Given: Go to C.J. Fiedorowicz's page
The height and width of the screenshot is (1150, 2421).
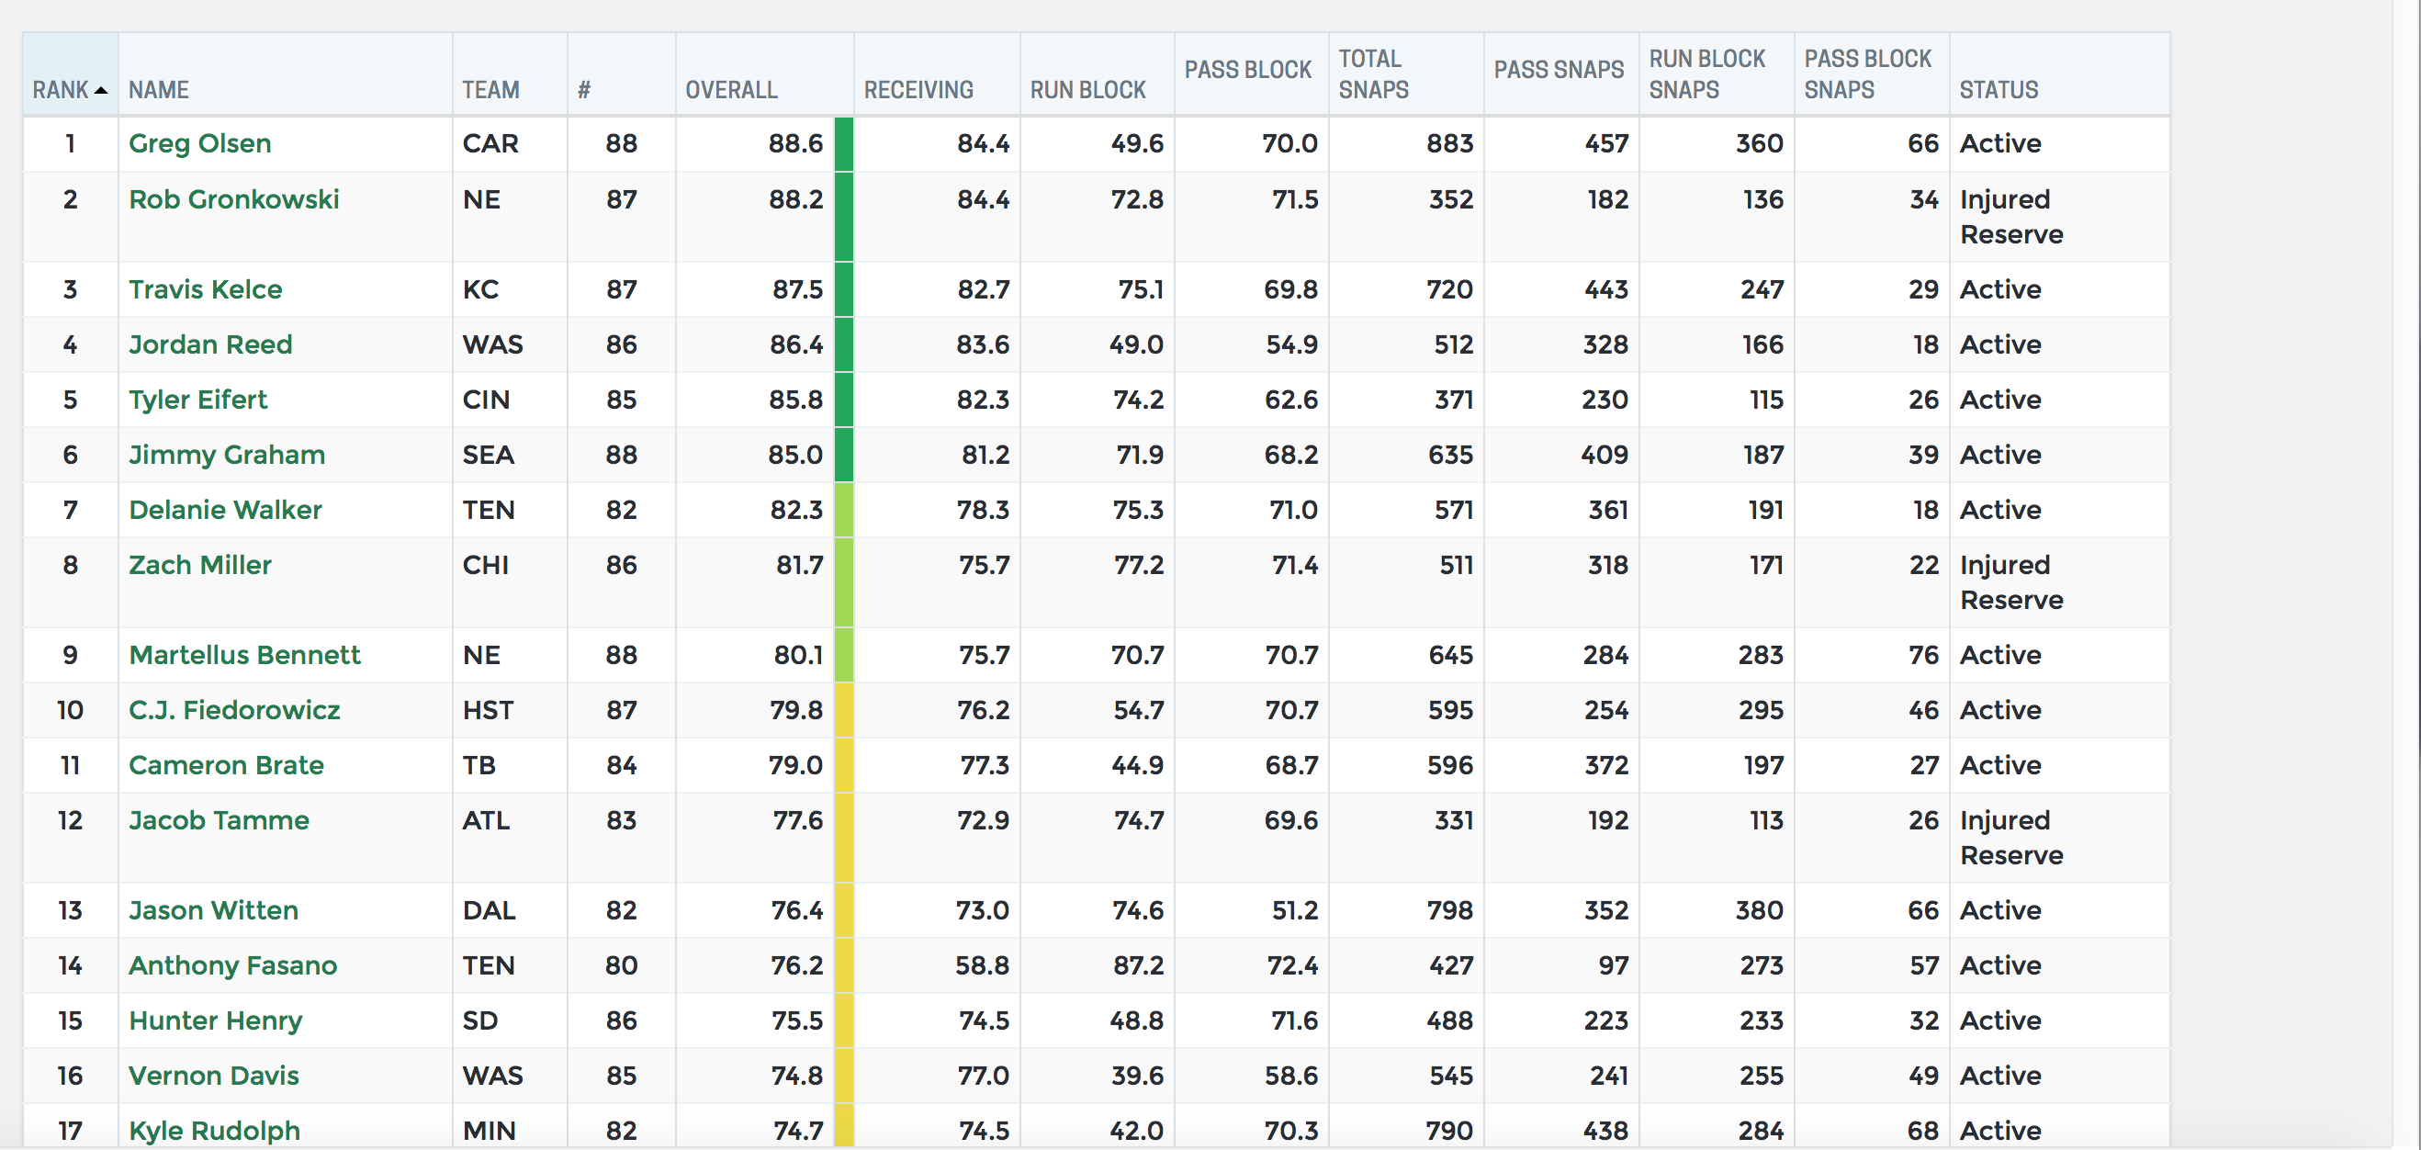Looking at the screenshot, I should coord(234,710).
